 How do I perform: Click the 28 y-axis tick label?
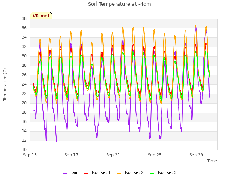(24, 66)
